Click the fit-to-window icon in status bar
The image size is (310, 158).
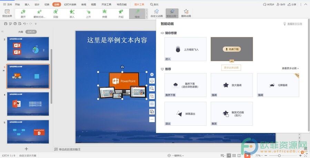click(x=306, y=156)
